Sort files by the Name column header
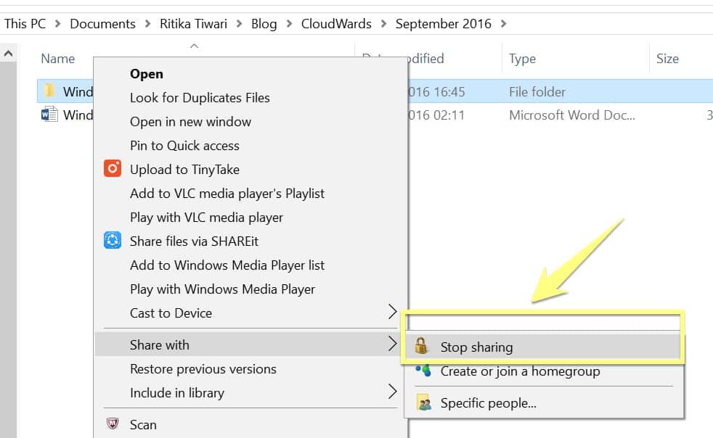 [x=58, y=59]
